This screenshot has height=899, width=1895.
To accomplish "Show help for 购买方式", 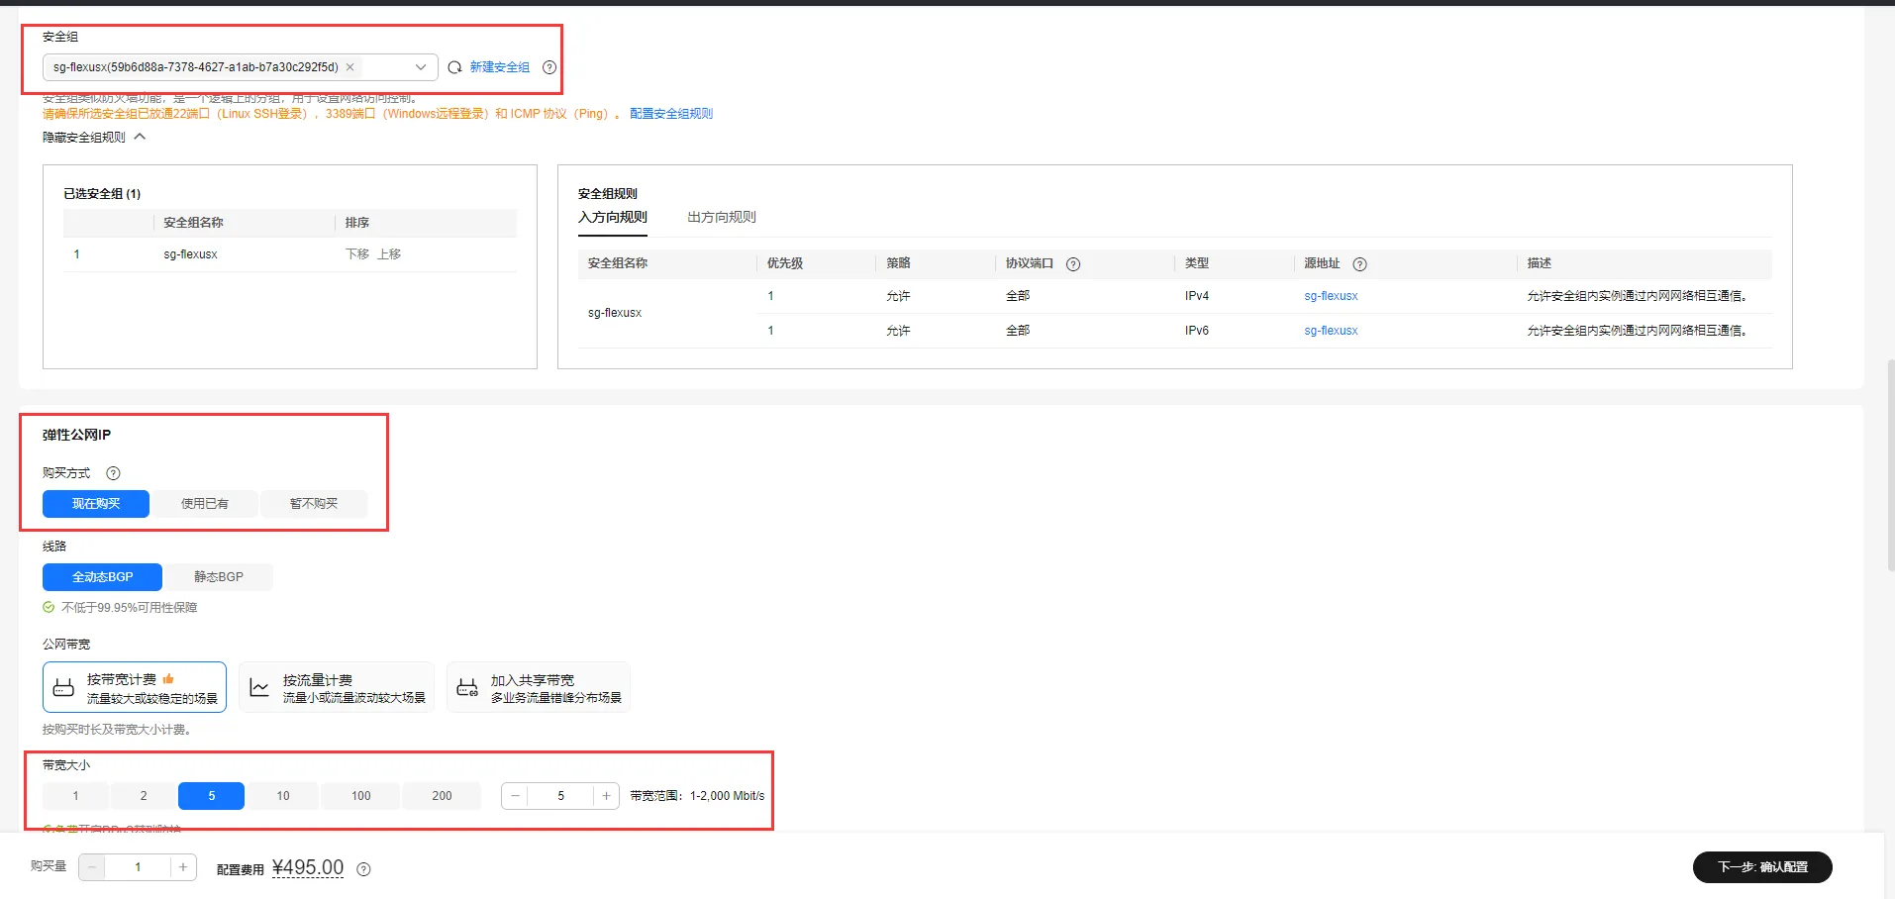I will (113, 473).
